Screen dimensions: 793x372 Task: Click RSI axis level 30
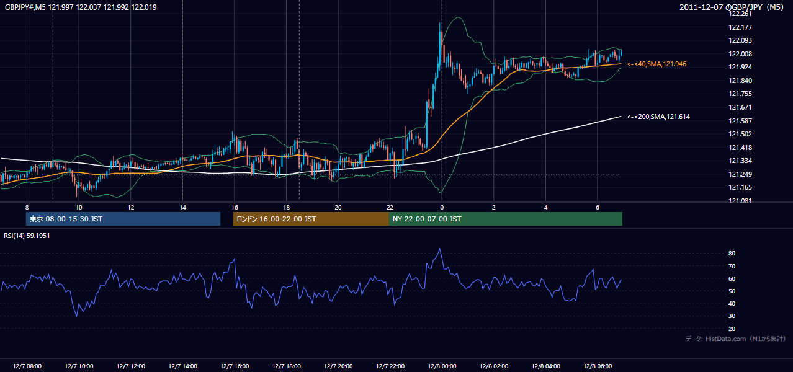coord(732,316)
